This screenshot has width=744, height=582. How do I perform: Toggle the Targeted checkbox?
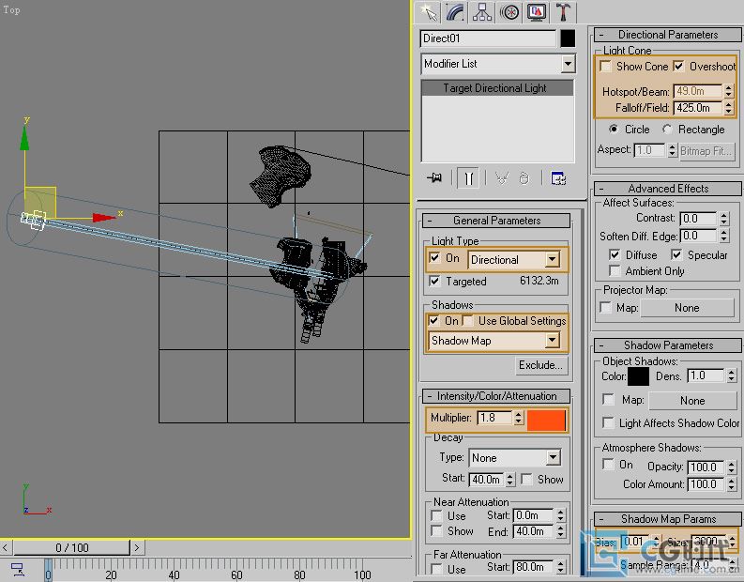tap(434, 281)
